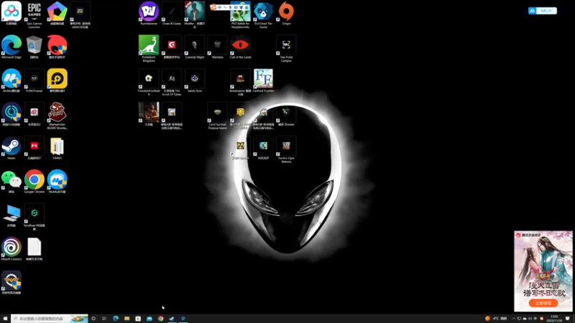
Task: Open the Microsoft Edge desktop shortcut
Action: [11, 47]
